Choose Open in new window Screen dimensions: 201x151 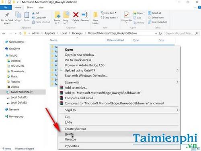pos(119,55)
